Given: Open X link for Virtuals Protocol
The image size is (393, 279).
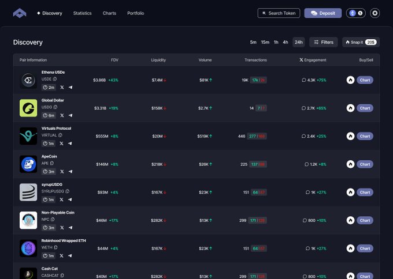Looking at the screenshot, I should tap(61, 144).
